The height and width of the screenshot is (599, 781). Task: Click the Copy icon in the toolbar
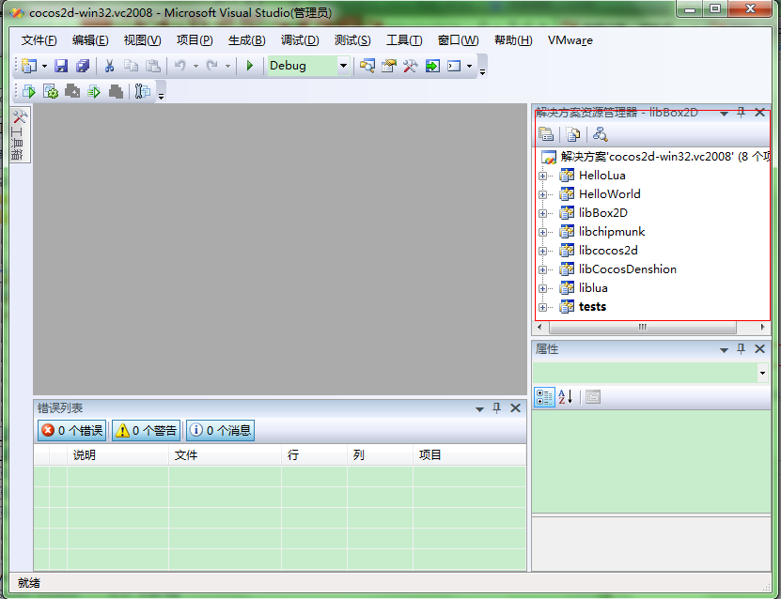(x=131, y=66)
